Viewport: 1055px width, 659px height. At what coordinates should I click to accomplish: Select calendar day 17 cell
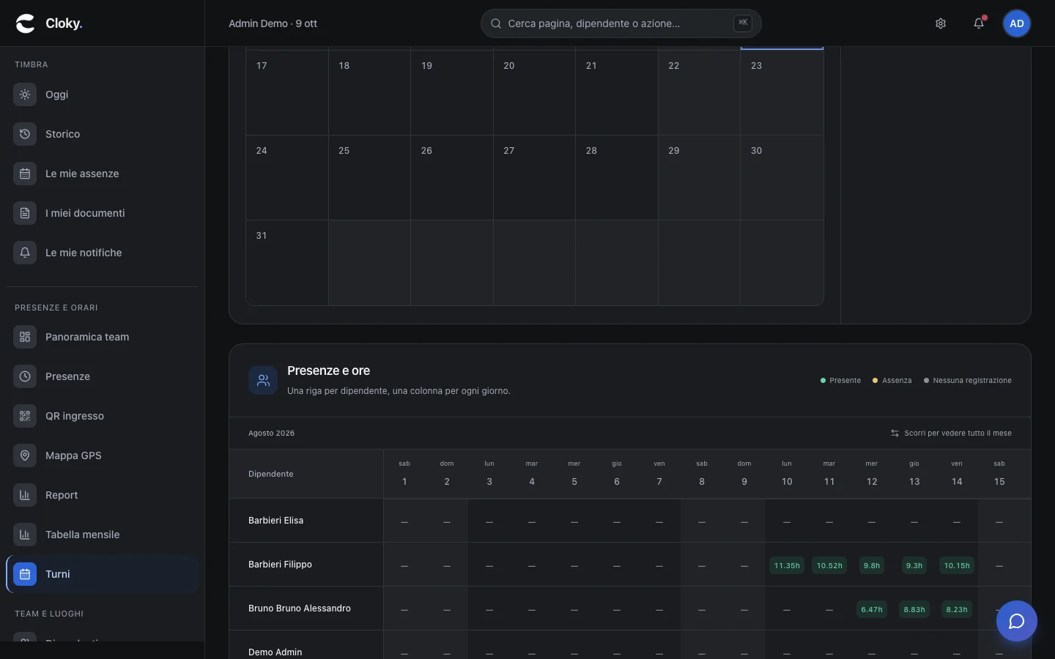287,92
